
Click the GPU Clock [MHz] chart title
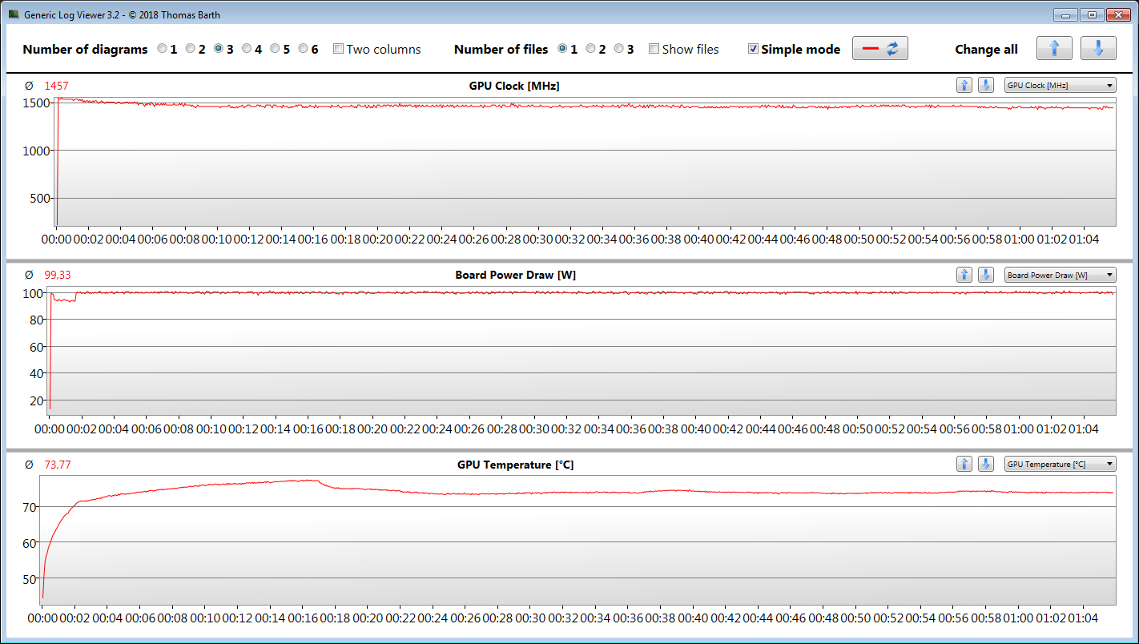point(514,86)
